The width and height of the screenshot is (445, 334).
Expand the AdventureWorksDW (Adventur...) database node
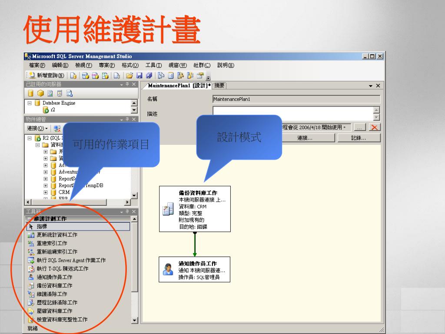(x=45, y=172)
